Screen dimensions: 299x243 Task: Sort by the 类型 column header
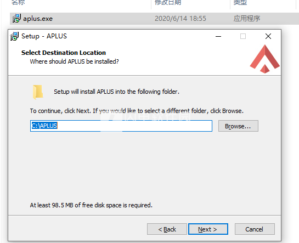[x=240, y=3]
